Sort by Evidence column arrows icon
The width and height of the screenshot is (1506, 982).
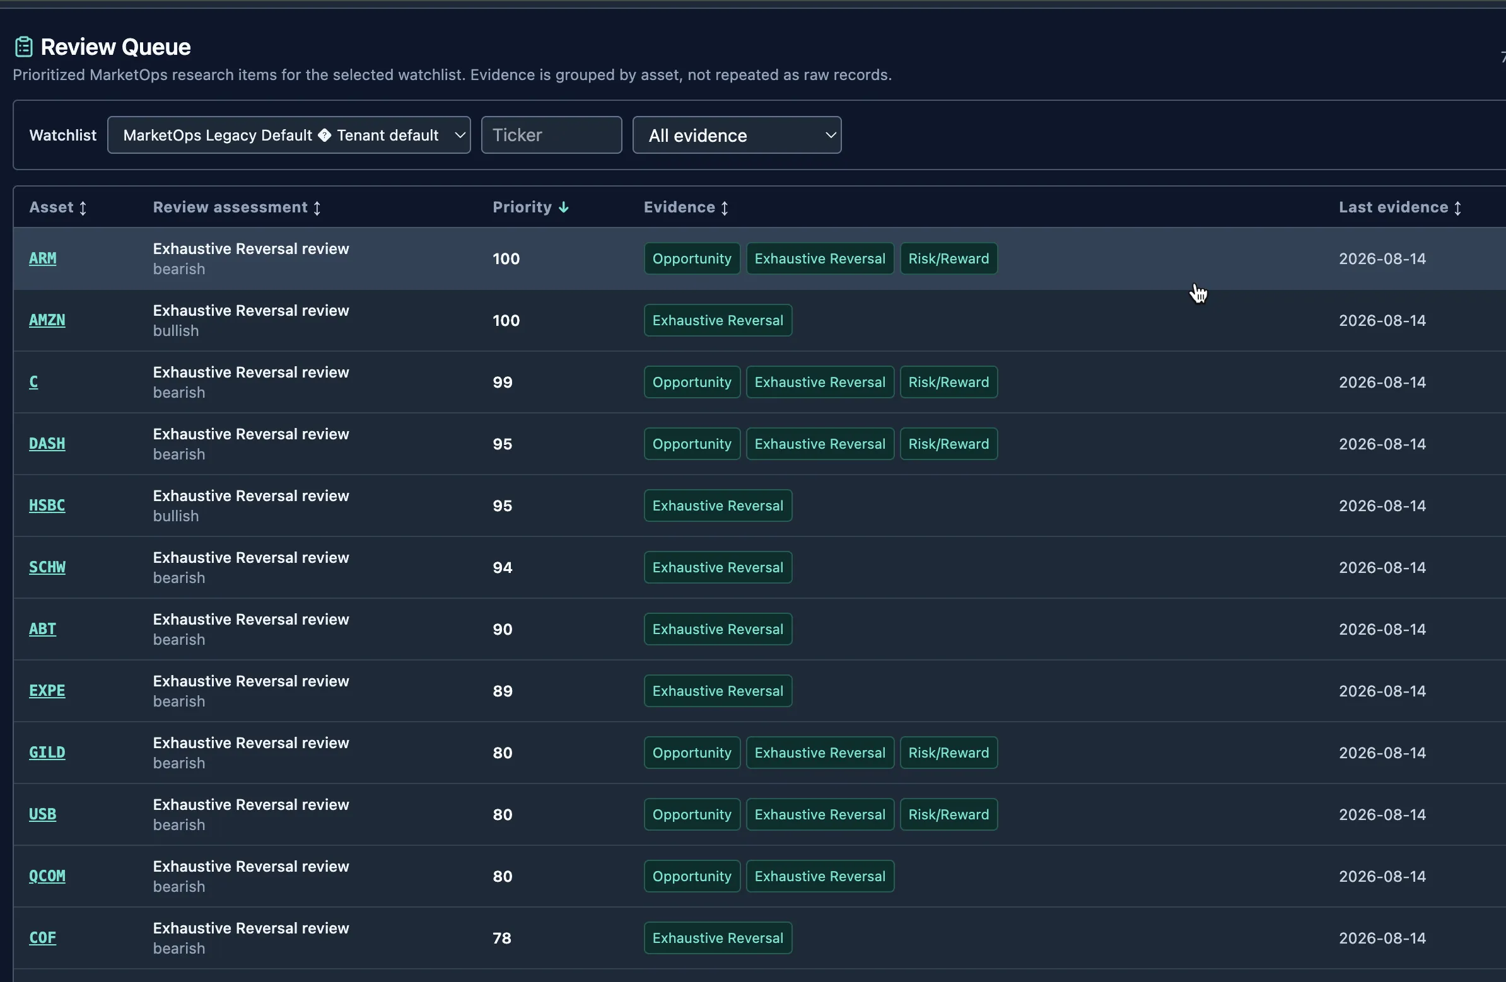point(725,208)
